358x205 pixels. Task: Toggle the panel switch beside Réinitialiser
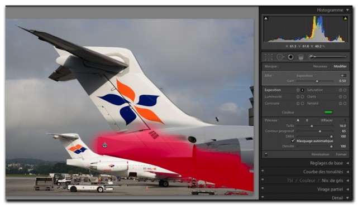pos(266,154)
